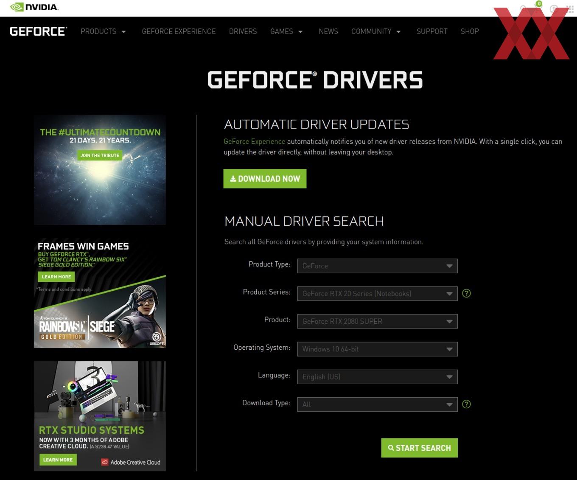Click Learn More on Rainbow Six ad
The height and width of the screenshot is (480, 577).
click(x=56, y=277)
